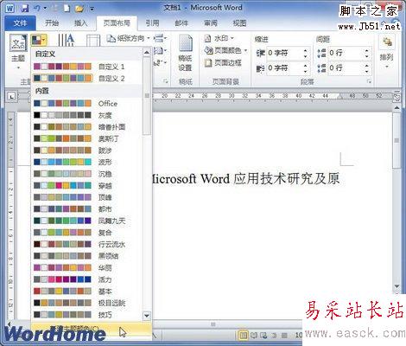406x346 pixels.
Task: Click the Undo arrow in quick access toolbar
Action: [37, 9]
